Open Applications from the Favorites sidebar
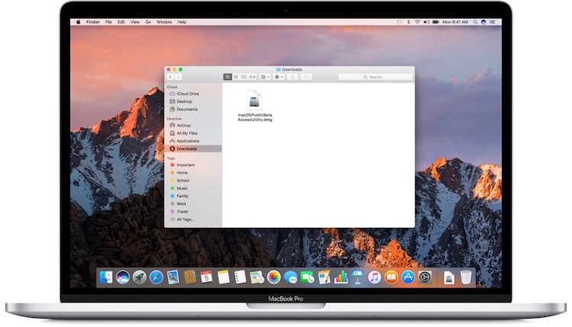This screenshot has width=572, height=327. (x=188, y=141)
